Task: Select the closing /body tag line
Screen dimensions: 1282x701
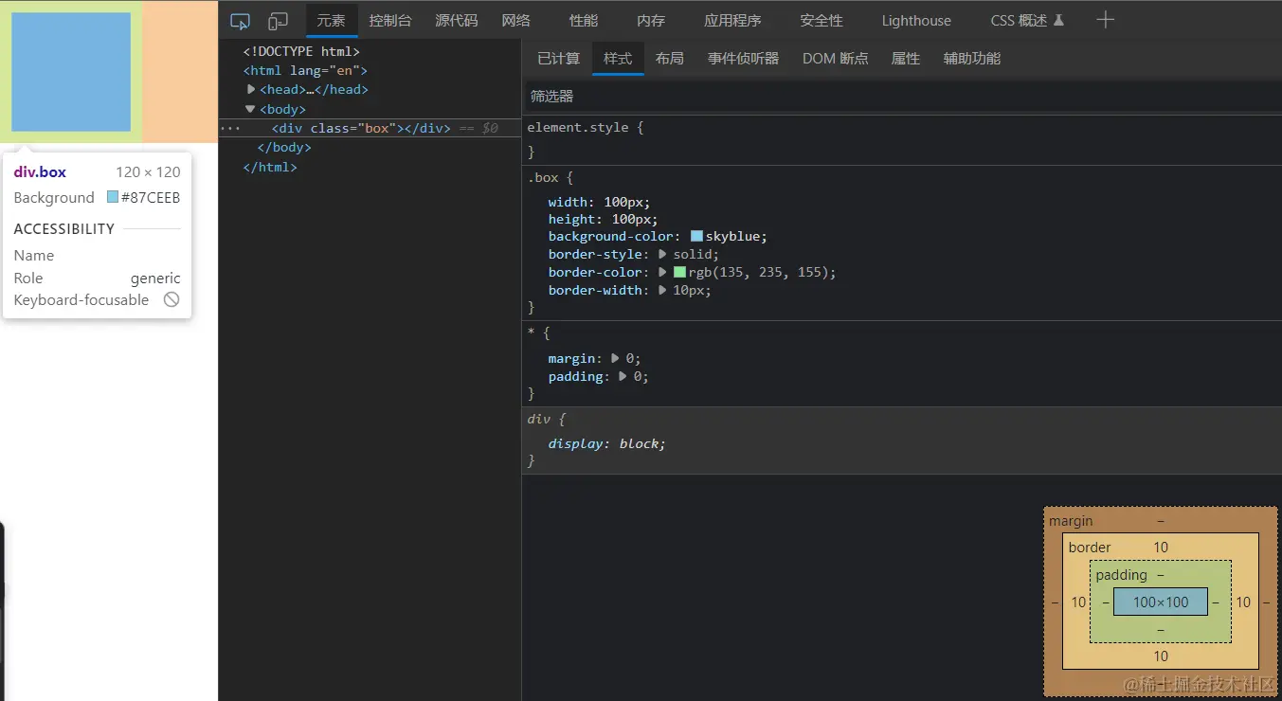Action: coord(284,148)
